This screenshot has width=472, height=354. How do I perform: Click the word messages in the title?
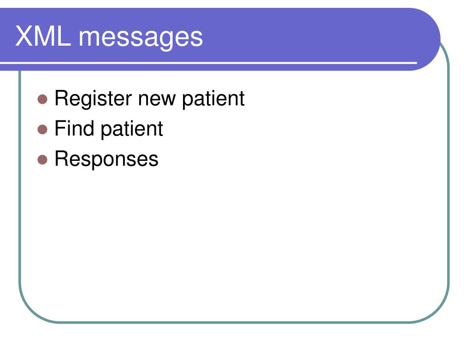pos(141,38)
